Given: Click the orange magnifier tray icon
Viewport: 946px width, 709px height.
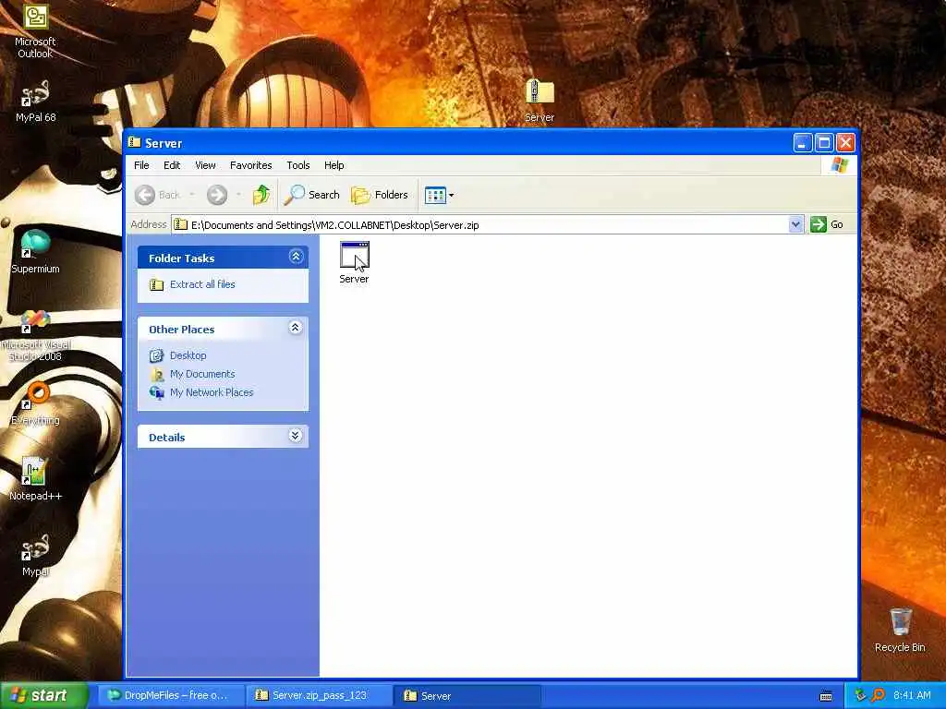Looking at the screenshot, I should click(x=878, y=695).
